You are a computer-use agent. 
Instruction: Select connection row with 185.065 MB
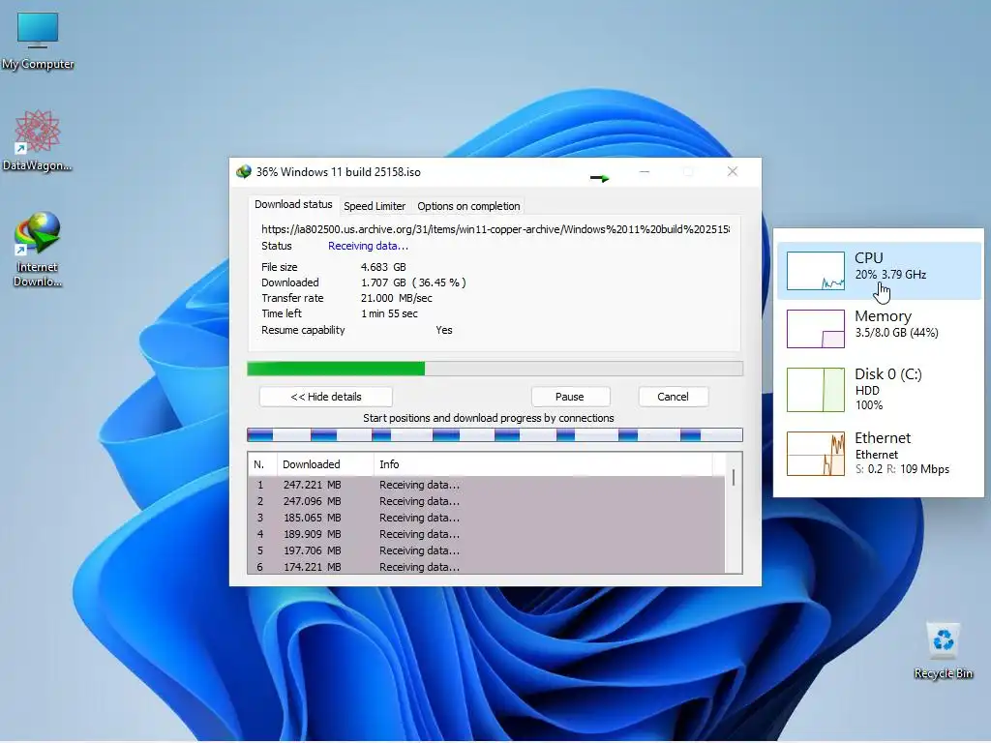click(487, 519)
